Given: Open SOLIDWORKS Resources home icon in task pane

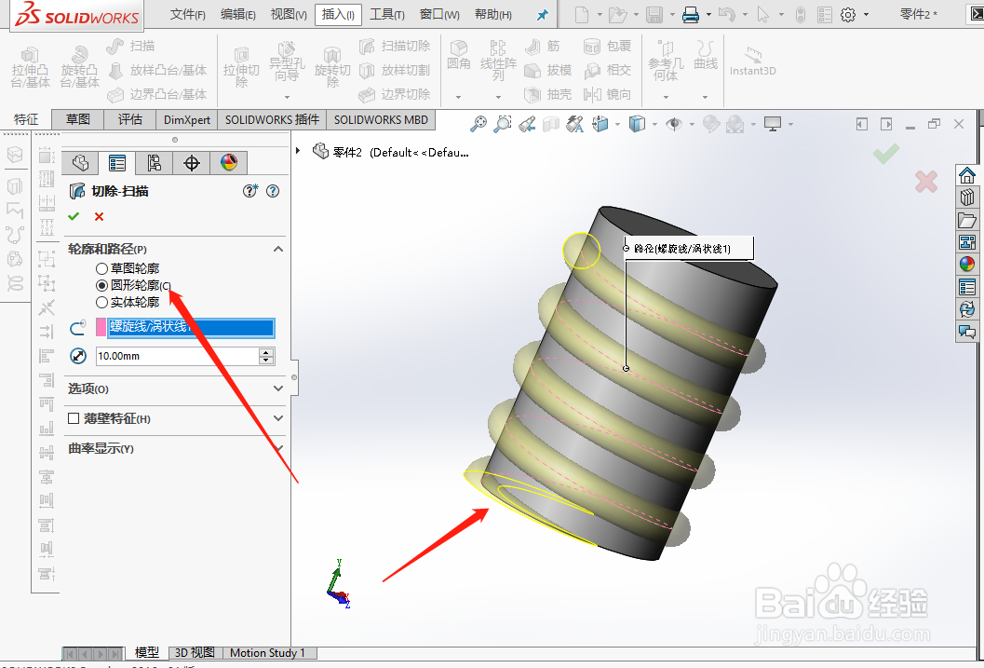Looking at the screenshot, I should pyautogui.click(x=967, y=175).
